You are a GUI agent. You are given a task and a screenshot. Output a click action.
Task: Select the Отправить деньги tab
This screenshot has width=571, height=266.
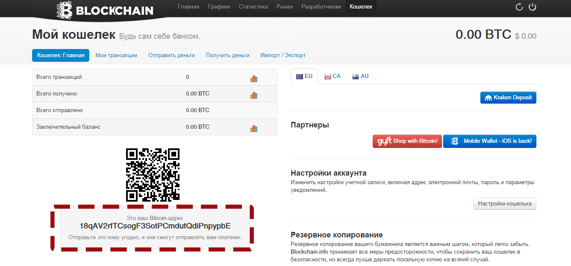point(171,55)
